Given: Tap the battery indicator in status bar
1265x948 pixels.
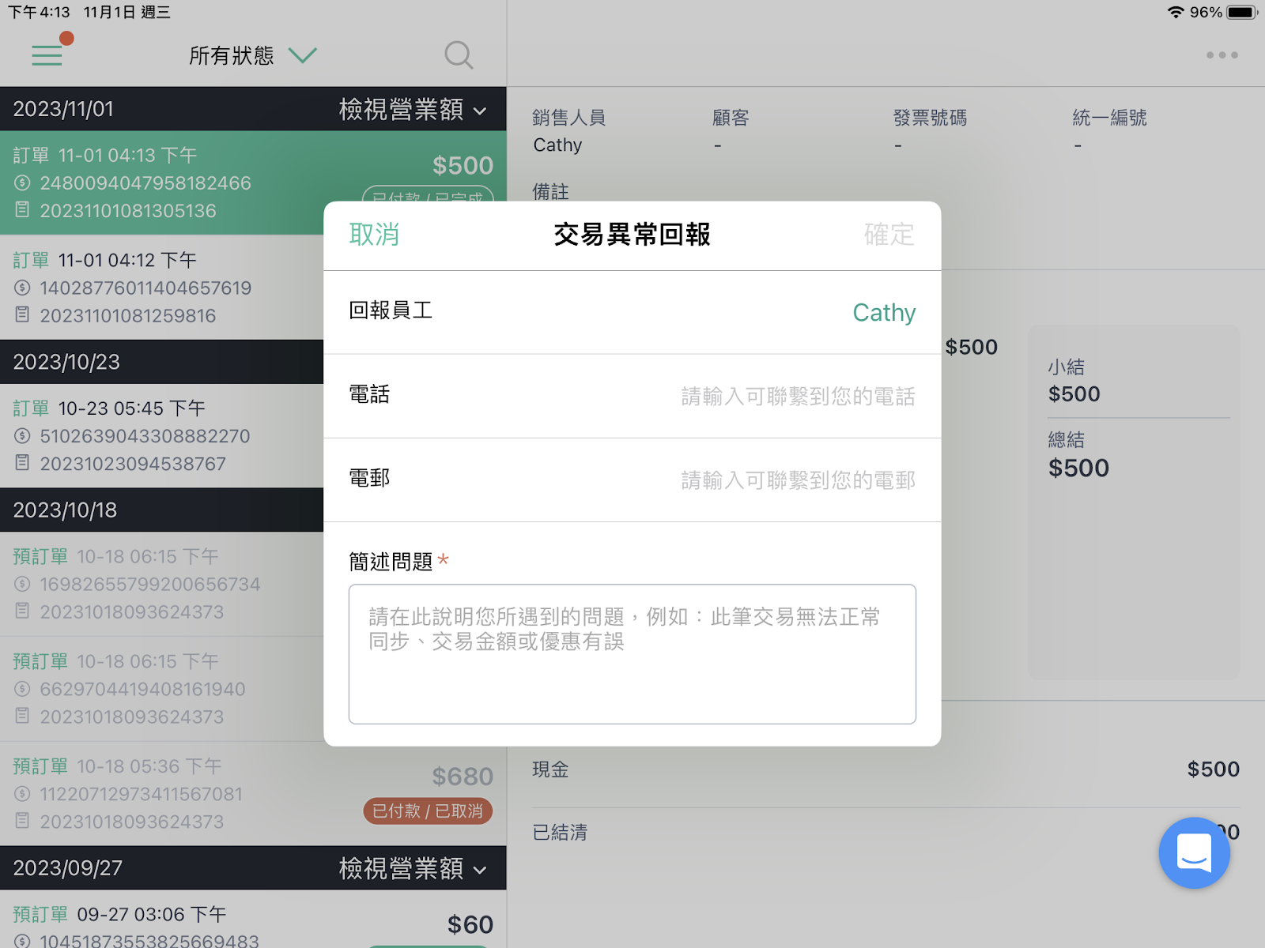Looking at the screenshot, I should (x=1241, y=13).
